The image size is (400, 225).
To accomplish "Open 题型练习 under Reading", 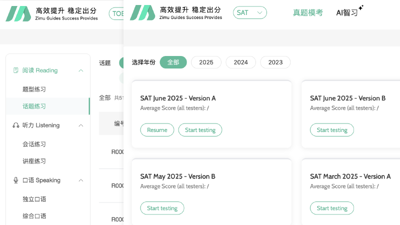I will tap(34, 89).
